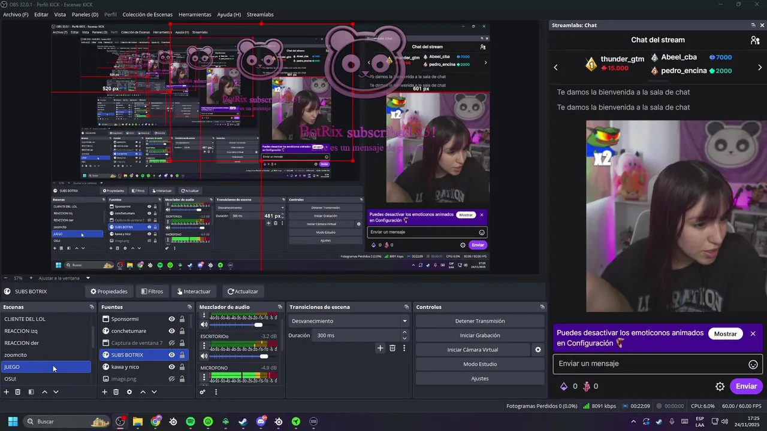
Task: Select the REACCION izq scene
Action: [46, 331]
